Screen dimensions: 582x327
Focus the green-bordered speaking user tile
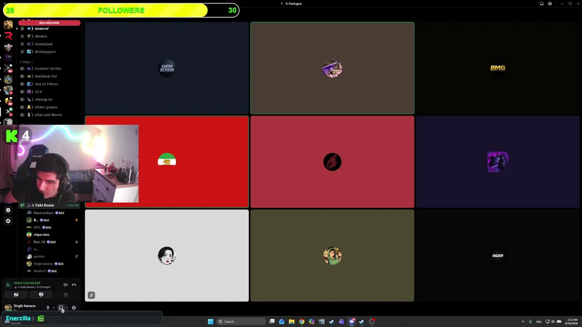(x=332, y=68)
